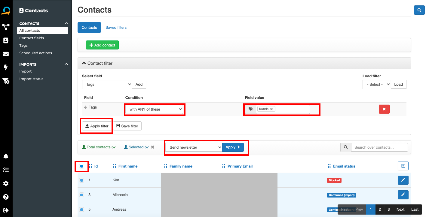
Task: Click the blue search icon top right
Action: click(x=419, y=10)
